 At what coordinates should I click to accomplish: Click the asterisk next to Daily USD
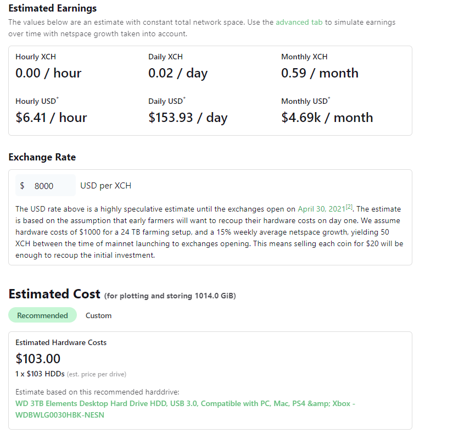[x=184, y=99]
